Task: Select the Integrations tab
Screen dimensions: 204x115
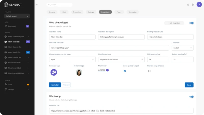Action: (x=105, y=12)
